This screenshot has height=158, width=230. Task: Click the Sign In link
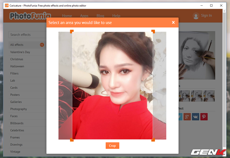pos(206,15)
